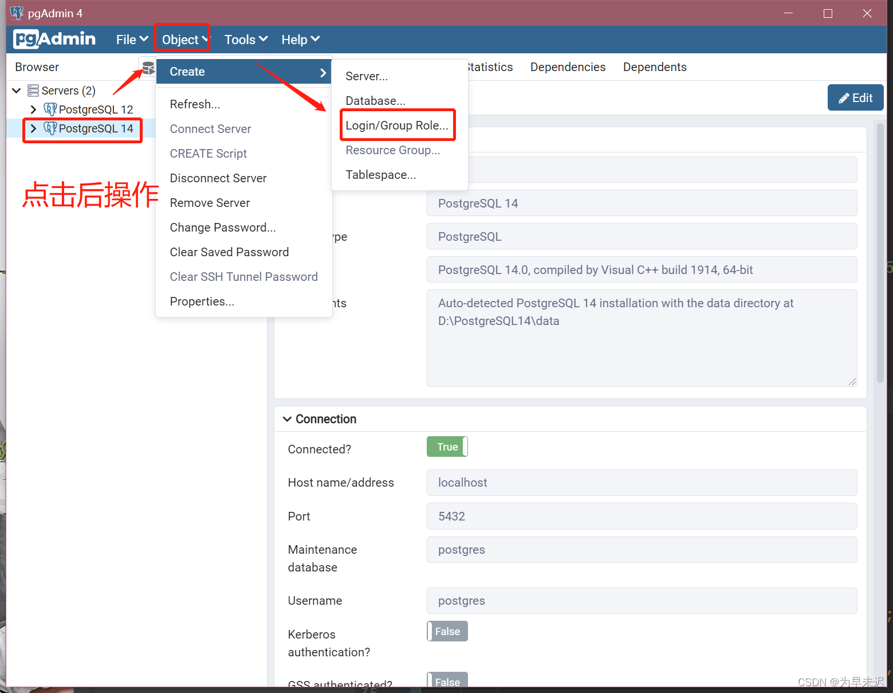Click the Host name/address field showing localhost
This screenshot has width=893, height=693.
[642, 483]
